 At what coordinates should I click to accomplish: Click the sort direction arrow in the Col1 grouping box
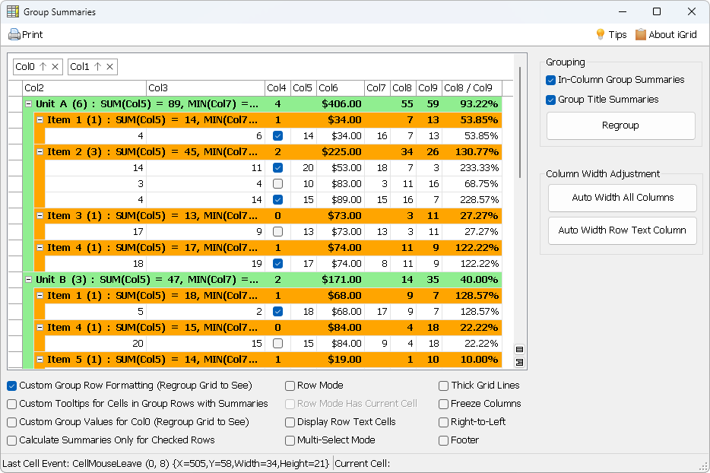[96, 66]
